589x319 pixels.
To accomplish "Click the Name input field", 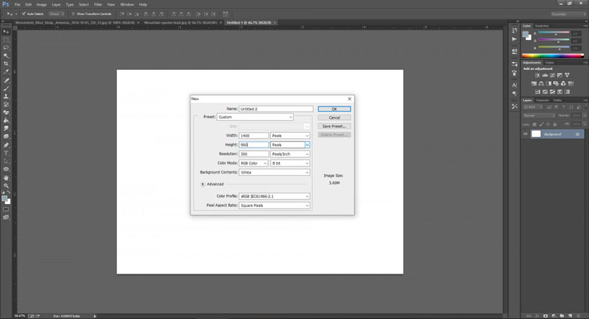I will tap(276, 108).
